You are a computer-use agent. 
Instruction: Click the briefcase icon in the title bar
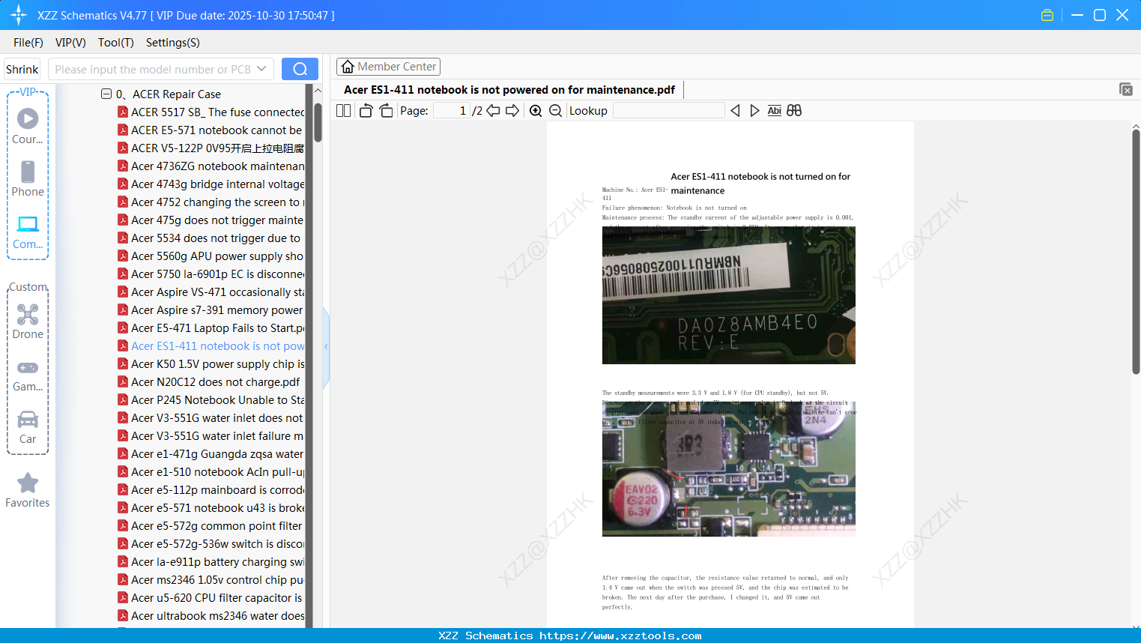pos(1047,14)
